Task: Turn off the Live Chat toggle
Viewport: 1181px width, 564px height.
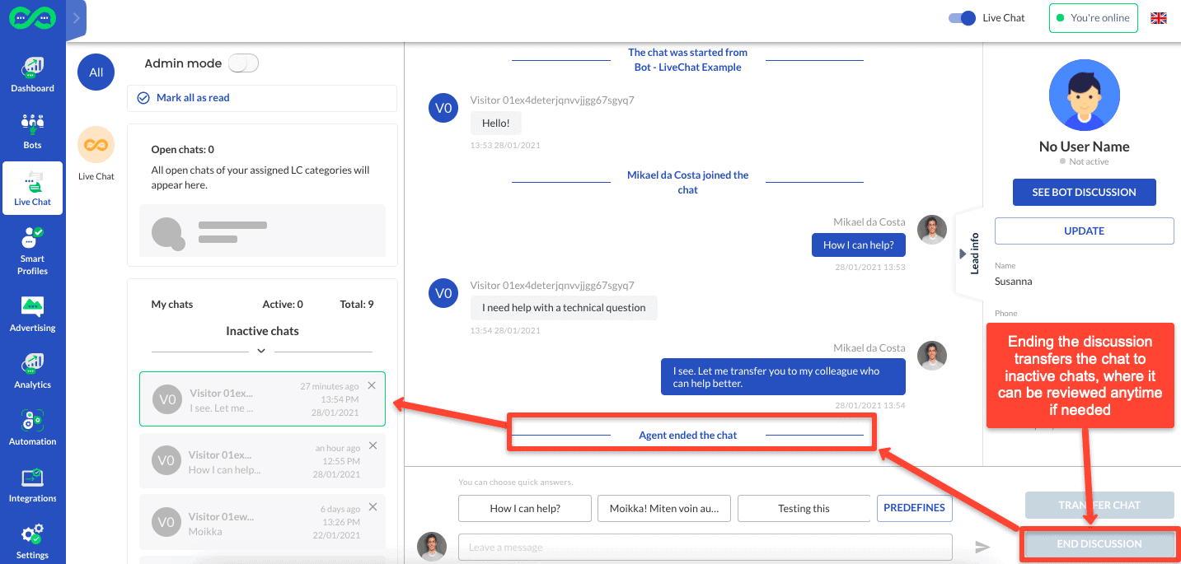Action: tap(960, 17)
